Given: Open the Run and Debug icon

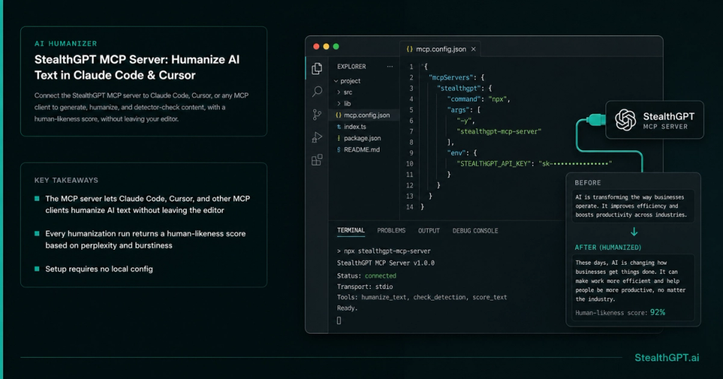Looking at the screenshot, I should point(317,137).
